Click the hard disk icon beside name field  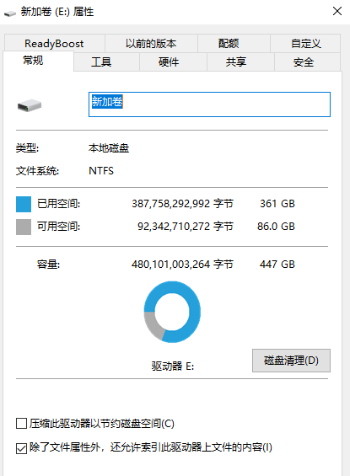[x=30, y=105]
